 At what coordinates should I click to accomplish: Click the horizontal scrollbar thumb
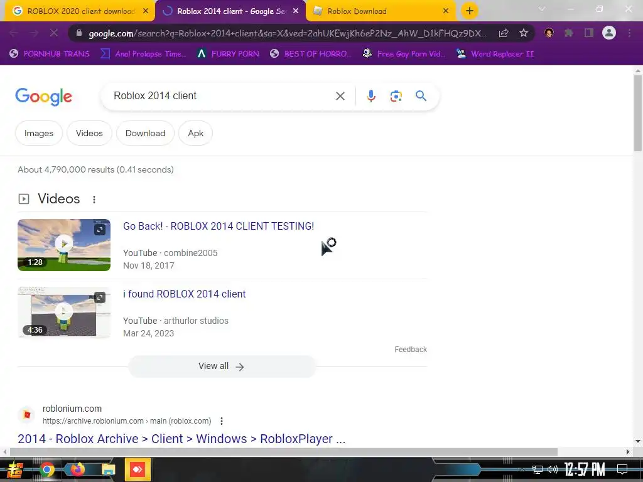tap(283, 452)
